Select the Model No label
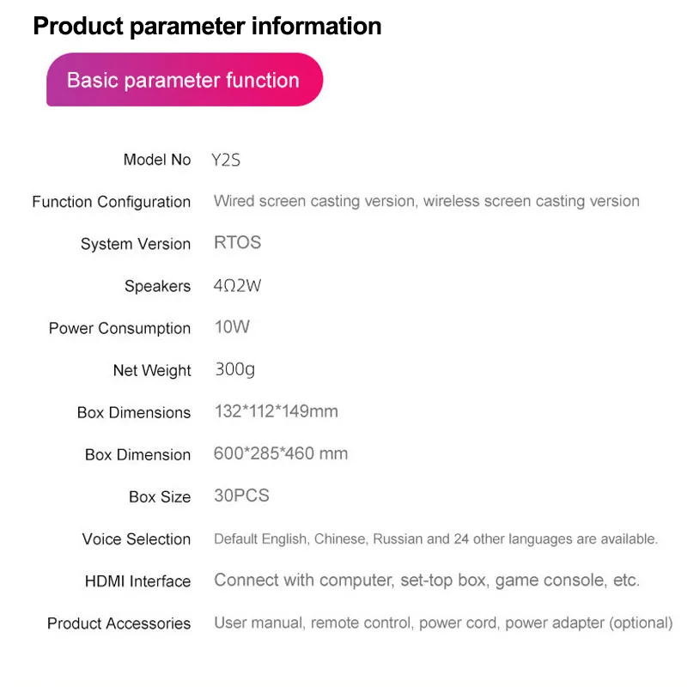Screen dimensions: 687x687 coord(157,160)
